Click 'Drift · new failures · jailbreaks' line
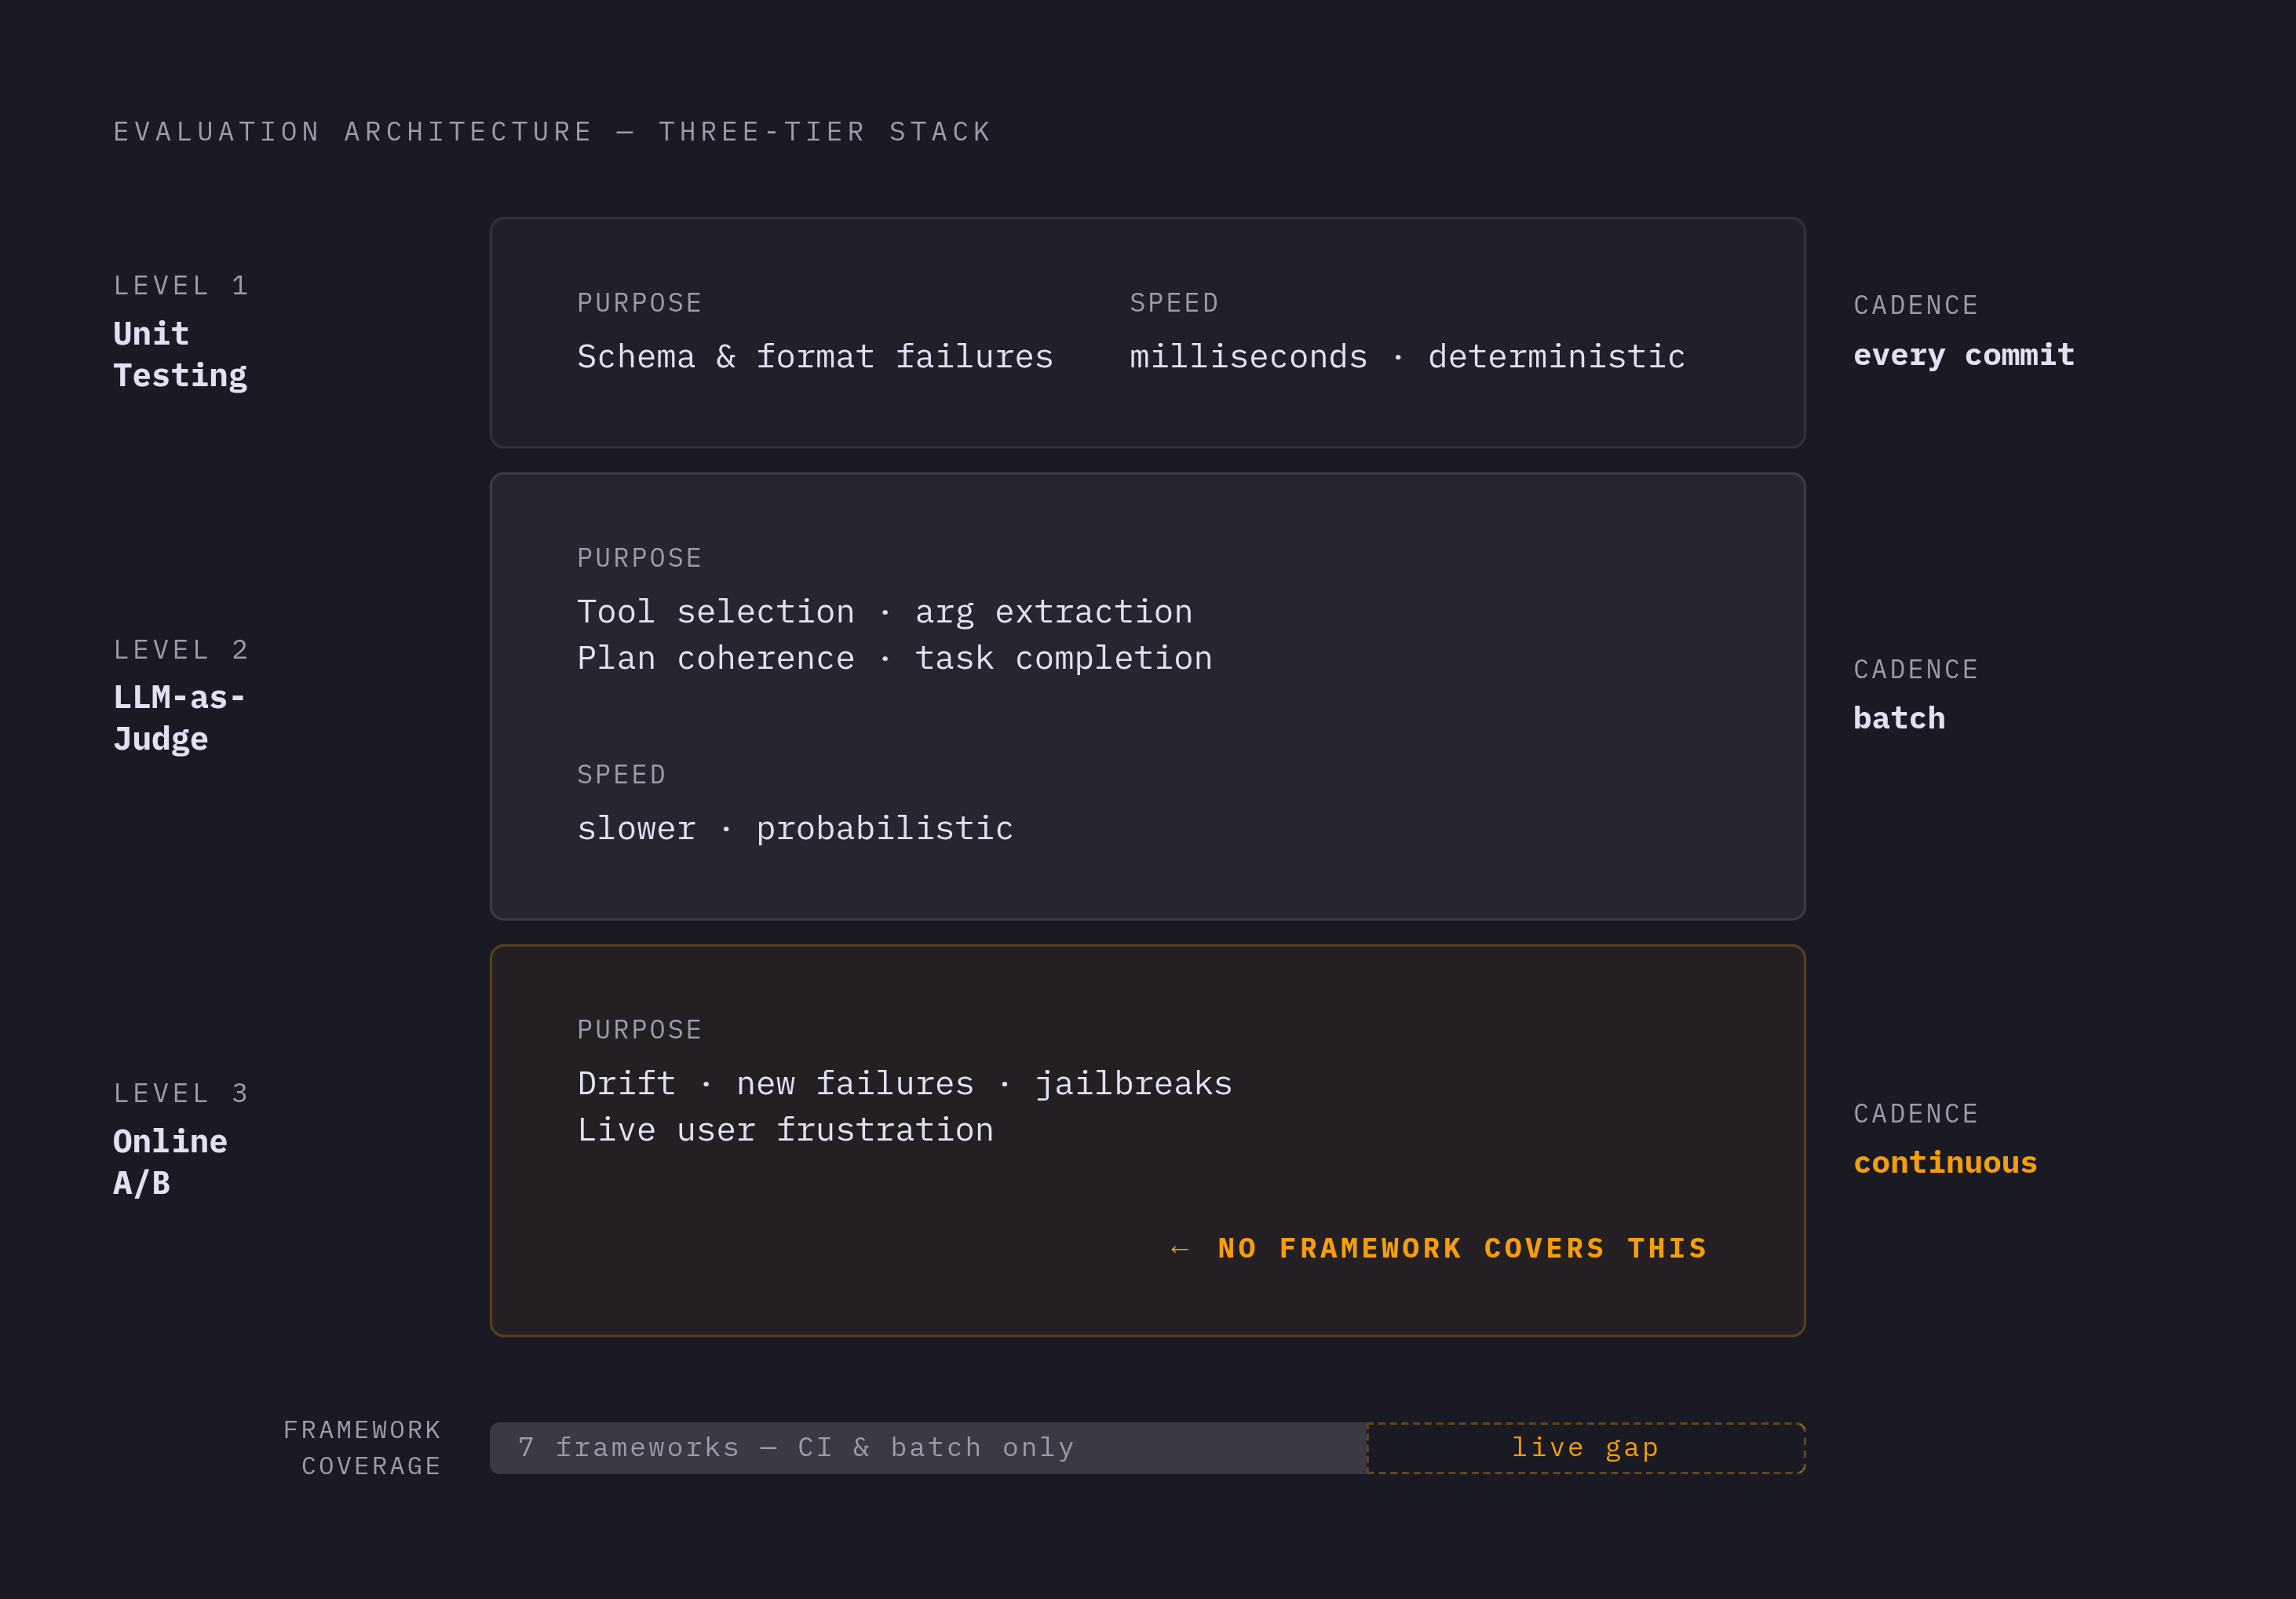This screenshot has height=1599, width=2296. (905, 1083)
